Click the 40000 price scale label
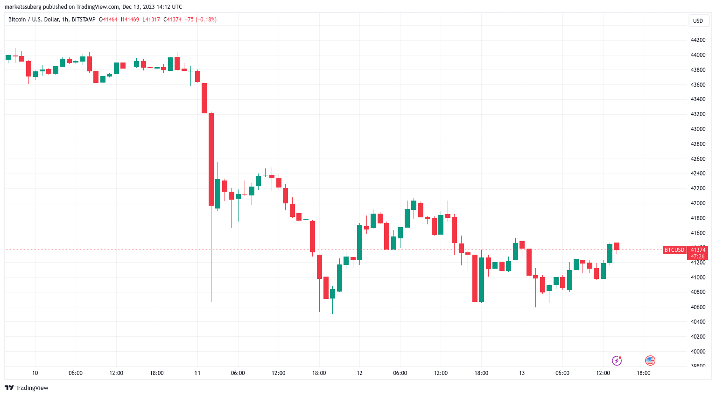The image size is (716, 396). (x=698, y=352)
